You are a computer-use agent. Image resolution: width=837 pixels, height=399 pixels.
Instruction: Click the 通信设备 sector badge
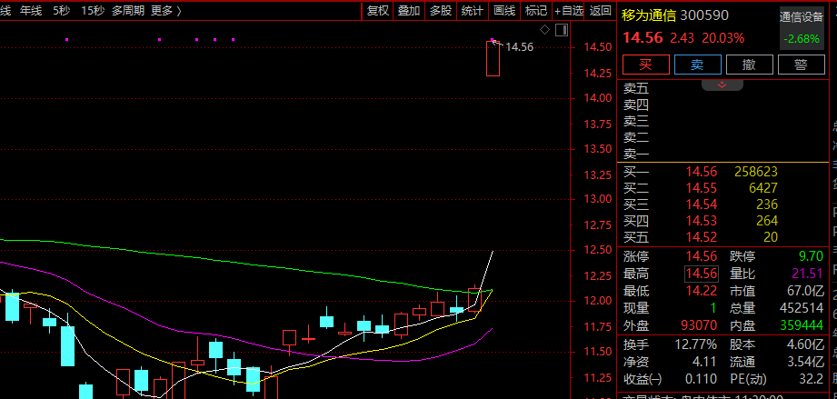point(802,16)
